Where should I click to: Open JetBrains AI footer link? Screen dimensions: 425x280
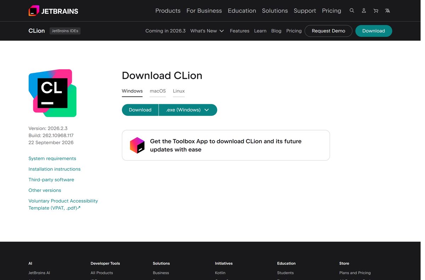pyautogui.click(x=39, y=273)
